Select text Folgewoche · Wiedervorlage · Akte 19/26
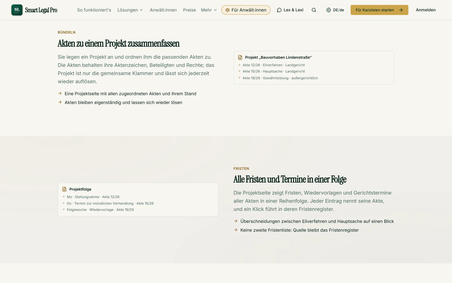The height and width of the screenshot is (283, 452). (100, 210)
